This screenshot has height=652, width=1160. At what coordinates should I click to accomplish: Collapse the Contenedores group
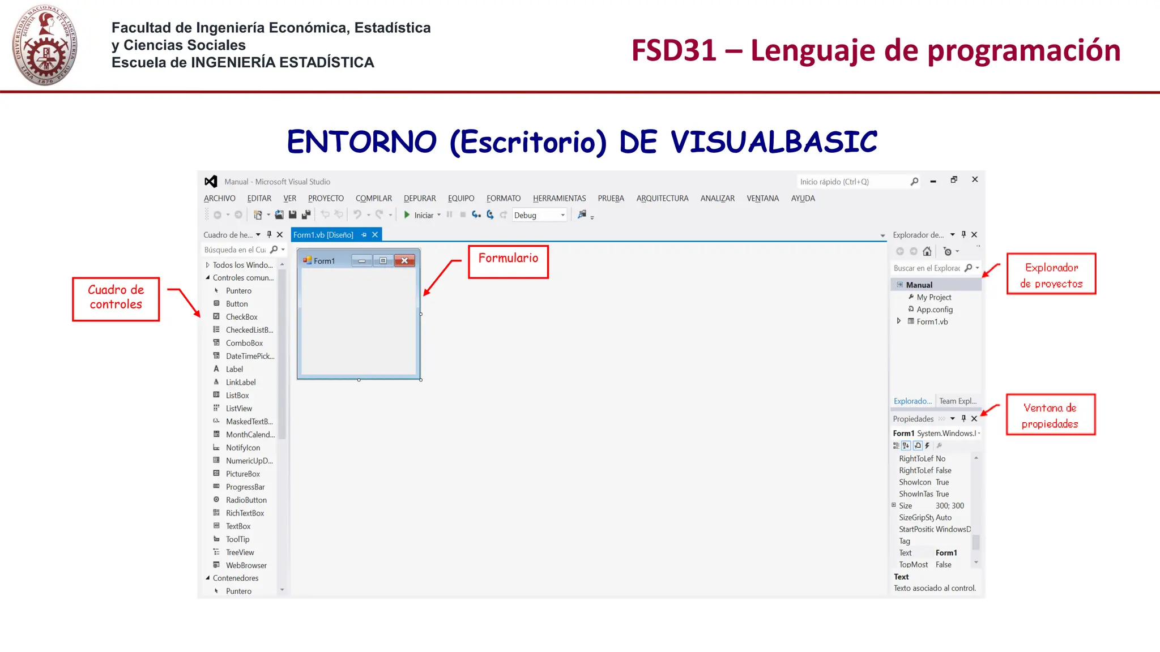208,578
